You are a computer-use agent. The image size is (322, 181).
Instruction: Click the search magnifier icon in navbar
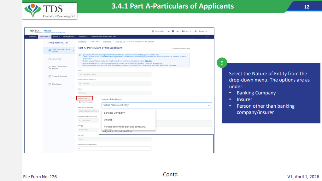(x=207, y=37)
